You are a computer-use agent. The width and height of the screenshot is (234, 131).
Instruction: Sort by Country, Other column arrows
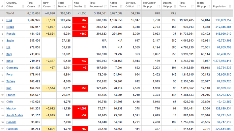click(x=23, y=6)
